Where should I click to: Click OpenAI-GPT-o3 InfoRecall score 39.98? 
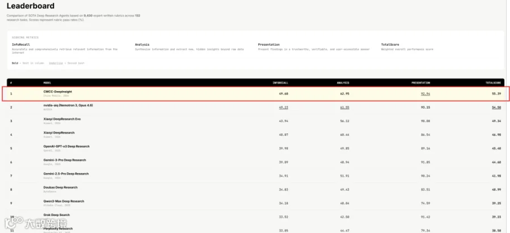coord(284,148)
